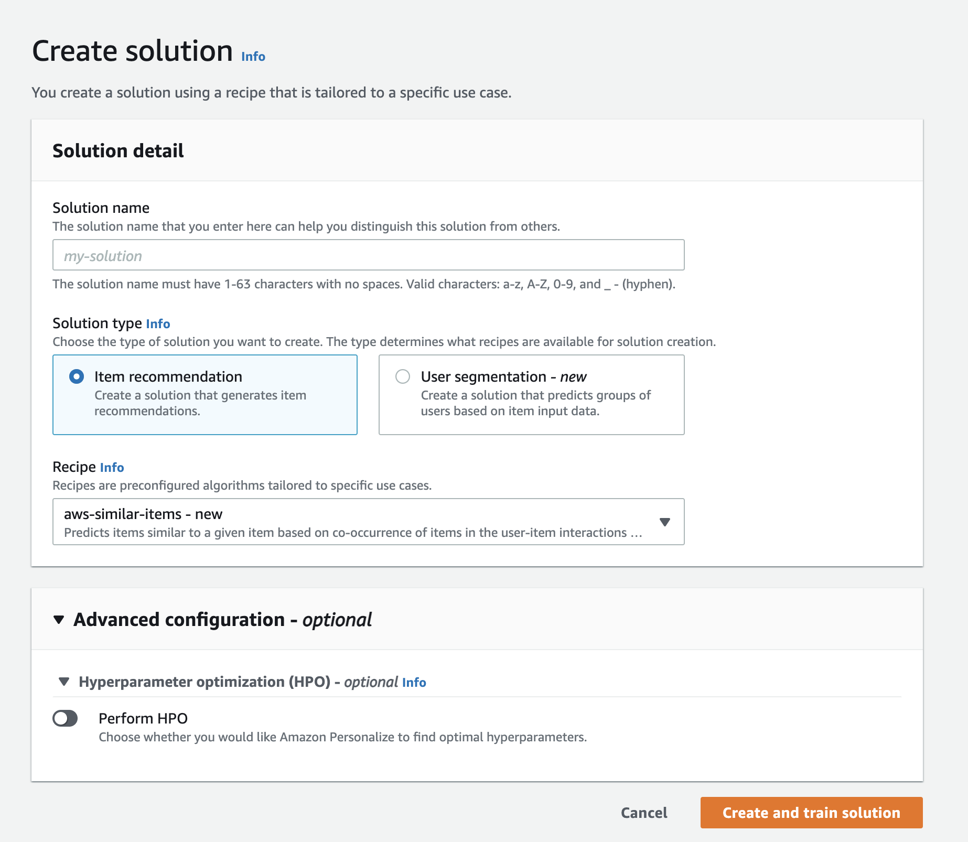Image resolution: width=968 pixels, height=842 pixels.
Task: Click the User segmentation card description
Action: (x=535, y=403)
